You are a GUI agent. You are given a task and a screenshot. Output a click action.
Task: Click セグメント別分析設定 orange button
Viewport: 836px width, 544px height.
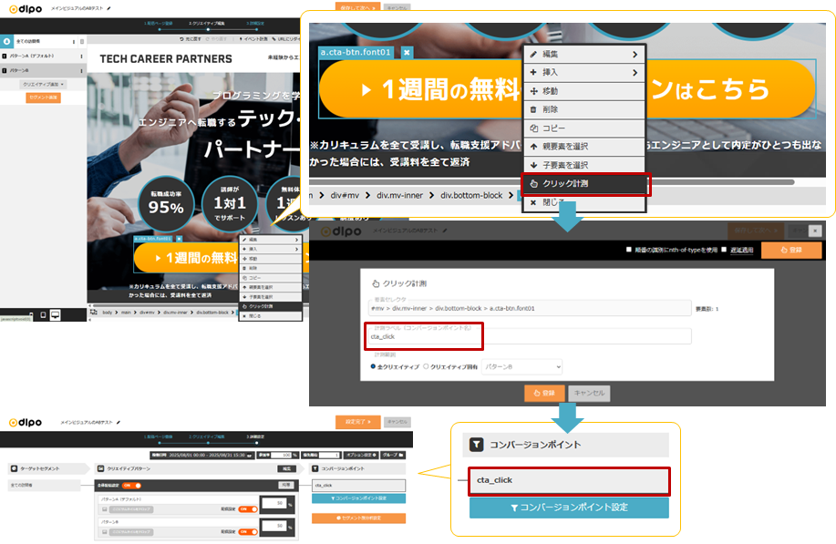point(358,518)
